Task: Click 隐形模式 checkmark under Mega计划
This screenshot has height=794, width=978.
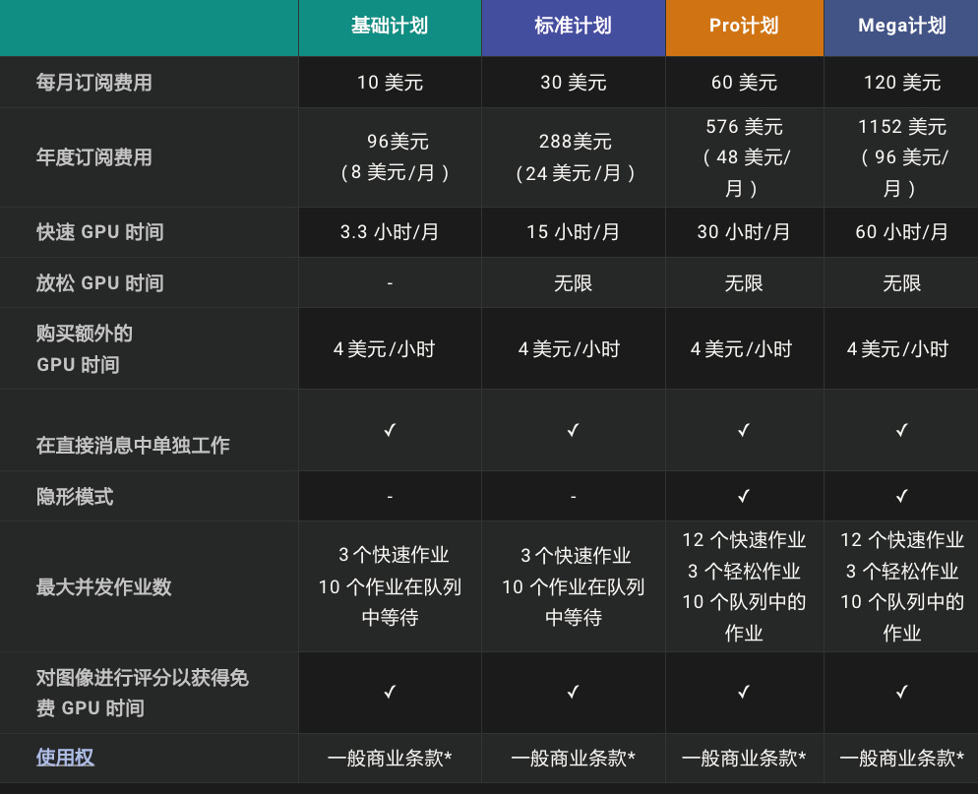Action: [901, 496]
